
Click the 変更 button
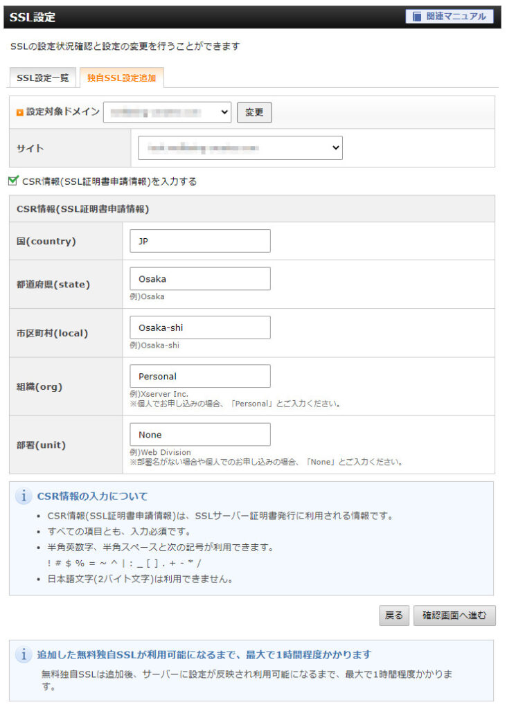(x=254, y=112)
